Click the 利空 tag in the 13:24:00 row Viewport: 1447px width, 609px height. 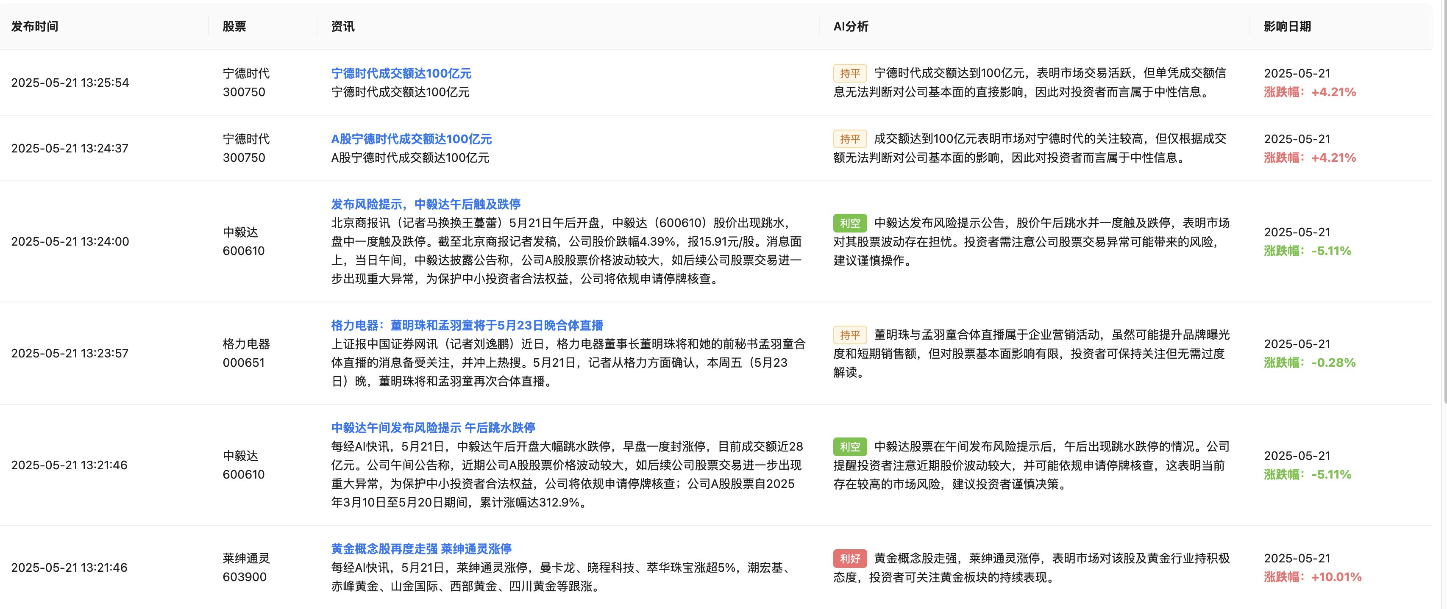tap(850, 223)
